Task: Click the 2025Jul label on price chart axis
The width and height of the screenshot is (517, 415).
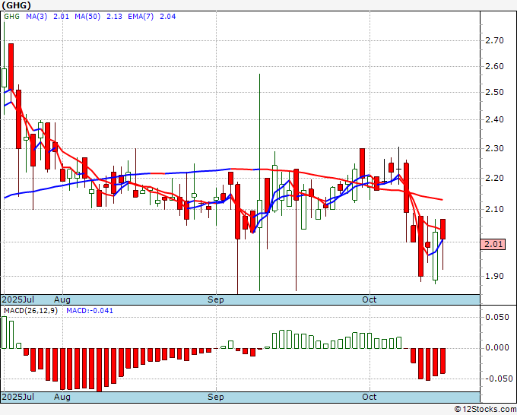Action: (18, 299)
